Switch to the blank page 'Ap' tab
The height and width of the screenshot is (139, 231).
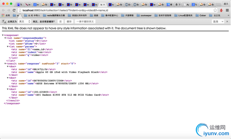pos(186,5)
